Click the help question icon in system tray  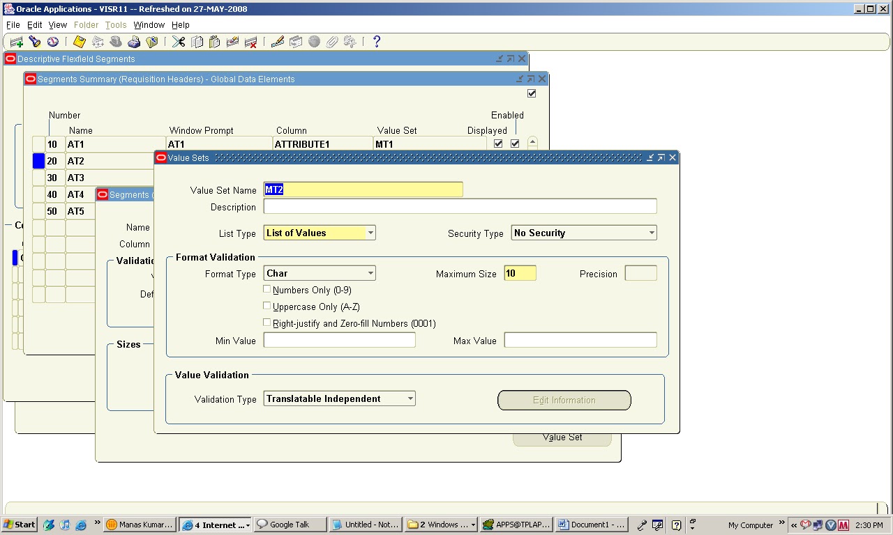coord(676,525)
